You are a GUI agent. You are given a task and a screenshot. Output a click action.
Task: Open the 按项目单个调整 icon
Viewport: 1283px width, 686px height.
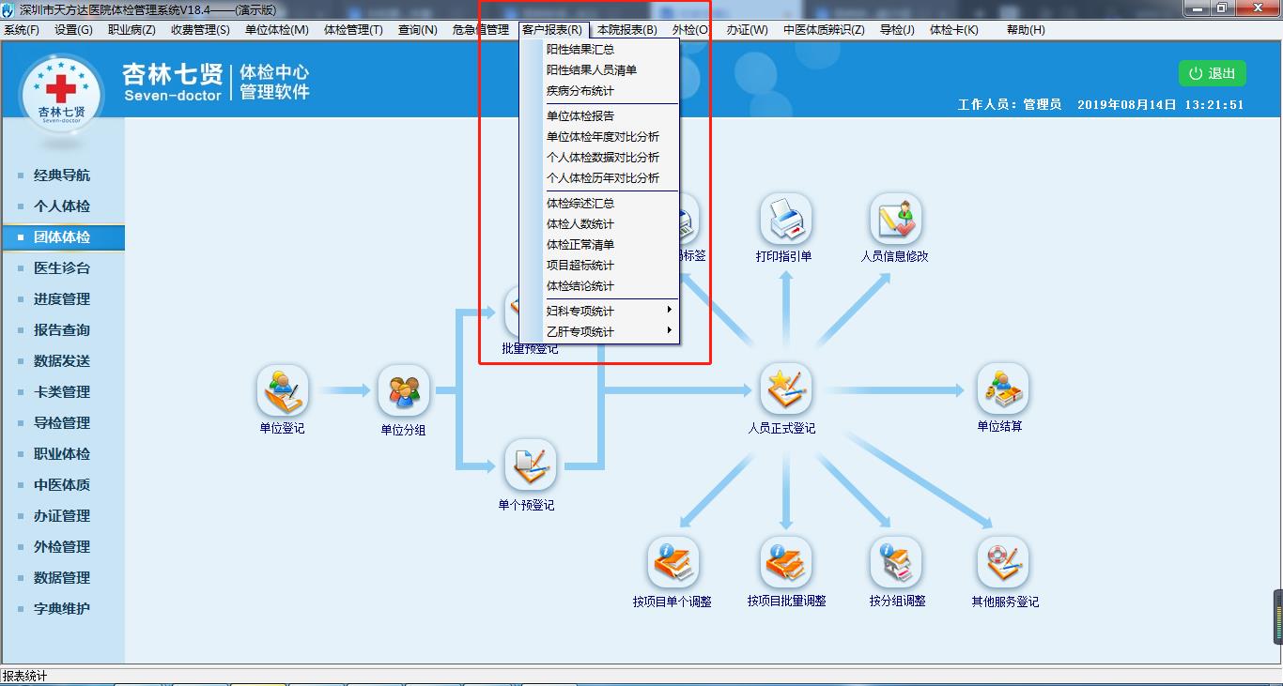(672, 562)
